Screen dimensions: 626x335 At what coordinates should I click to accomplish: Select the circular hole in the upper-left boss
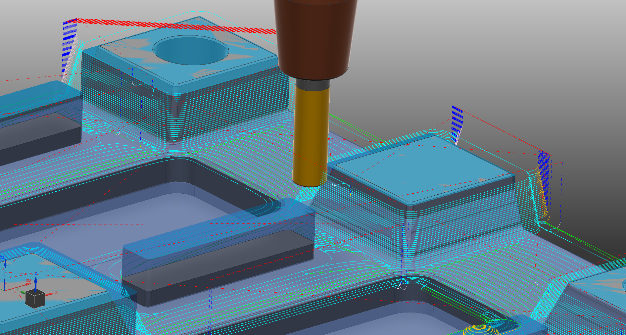click(x=191, y=50)
